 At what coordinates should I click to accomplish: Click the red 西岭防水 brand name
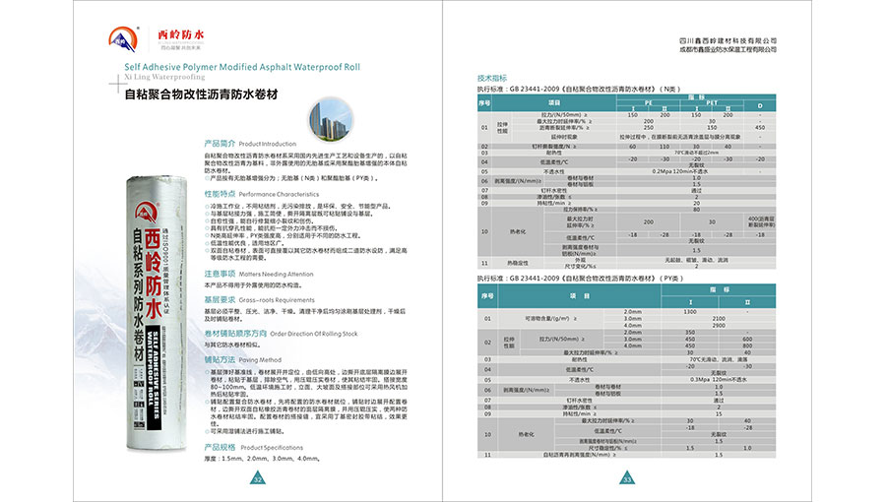pos(181,35)
